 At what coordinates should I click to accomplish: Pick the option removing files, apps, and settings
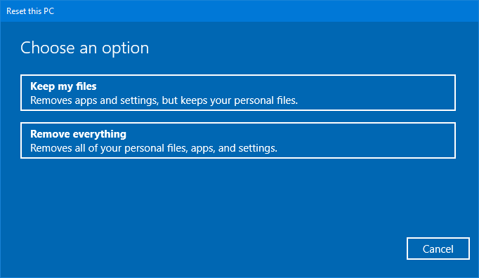[x=238, y=140]
